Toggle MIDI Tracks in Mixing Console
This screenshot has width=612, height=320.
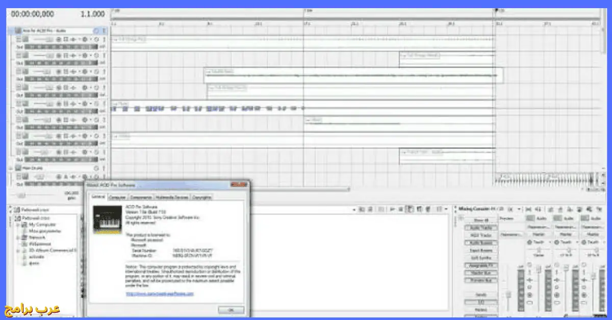[480, 235]
